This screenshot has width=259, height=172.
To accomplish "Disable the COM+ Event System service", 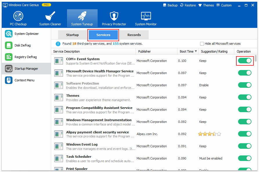I will 245,61.
